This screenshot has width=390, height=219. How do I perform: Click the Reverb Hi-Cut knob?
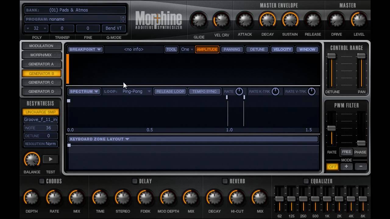point(237,198)
